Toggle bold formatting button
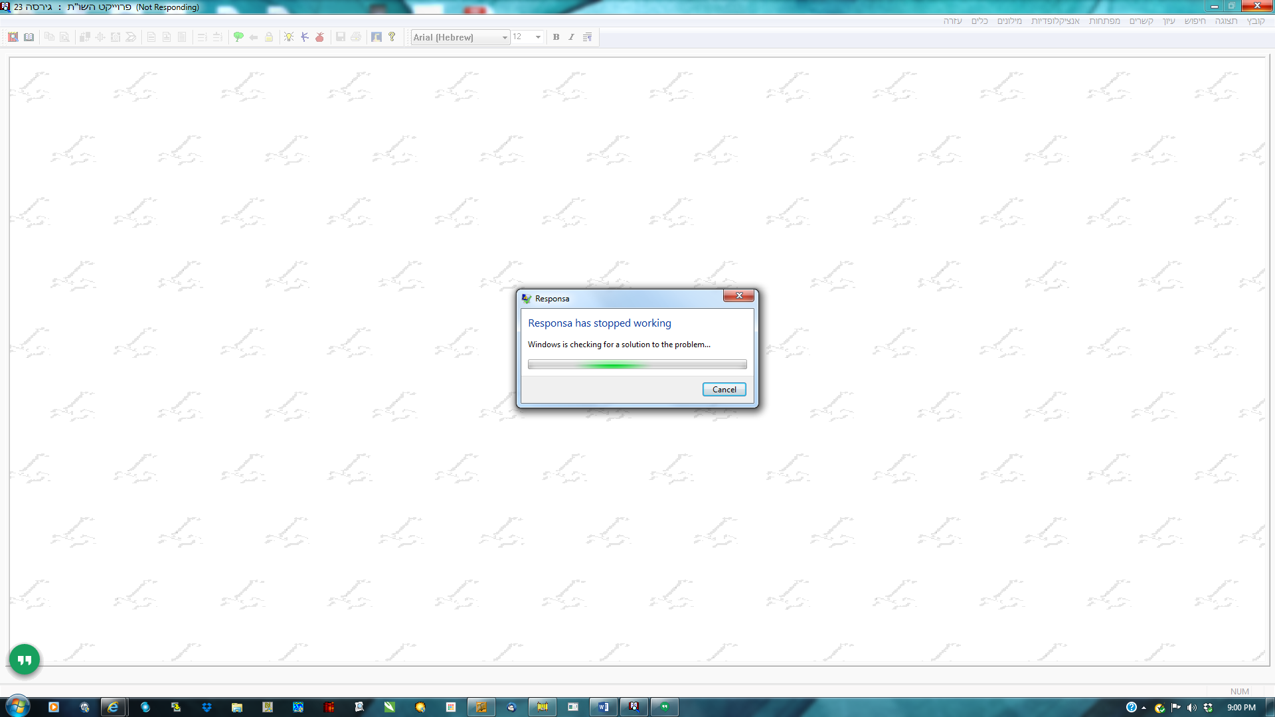Image resolution: width=1275 pixels, height=717 pixels. [x=556, y=37]
